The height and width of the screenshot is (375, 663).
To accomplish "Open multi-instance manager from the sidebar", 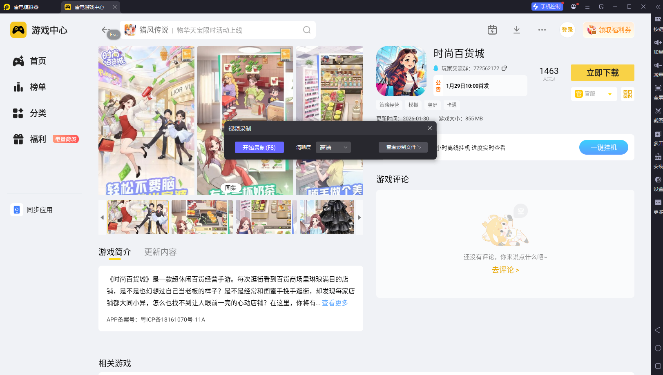I will click(658, 133).
